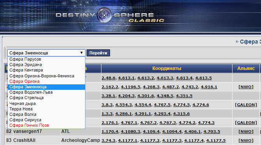
Task: Open the [NWO] alliance link in the vansergen17 row
Action: [246, 131]
